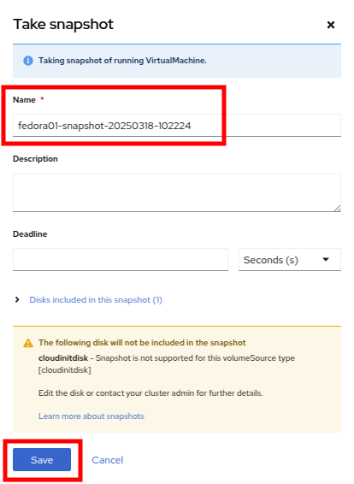Focus the Deadline value input box
This screenshot has height=484, width=354.
(121, 260)
